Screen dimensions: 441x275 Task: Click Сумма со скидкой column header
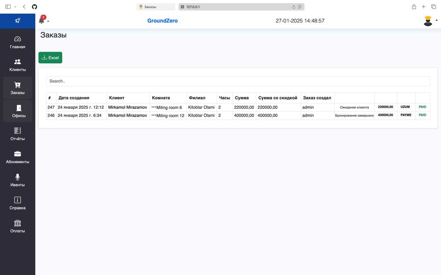(278, 98)
